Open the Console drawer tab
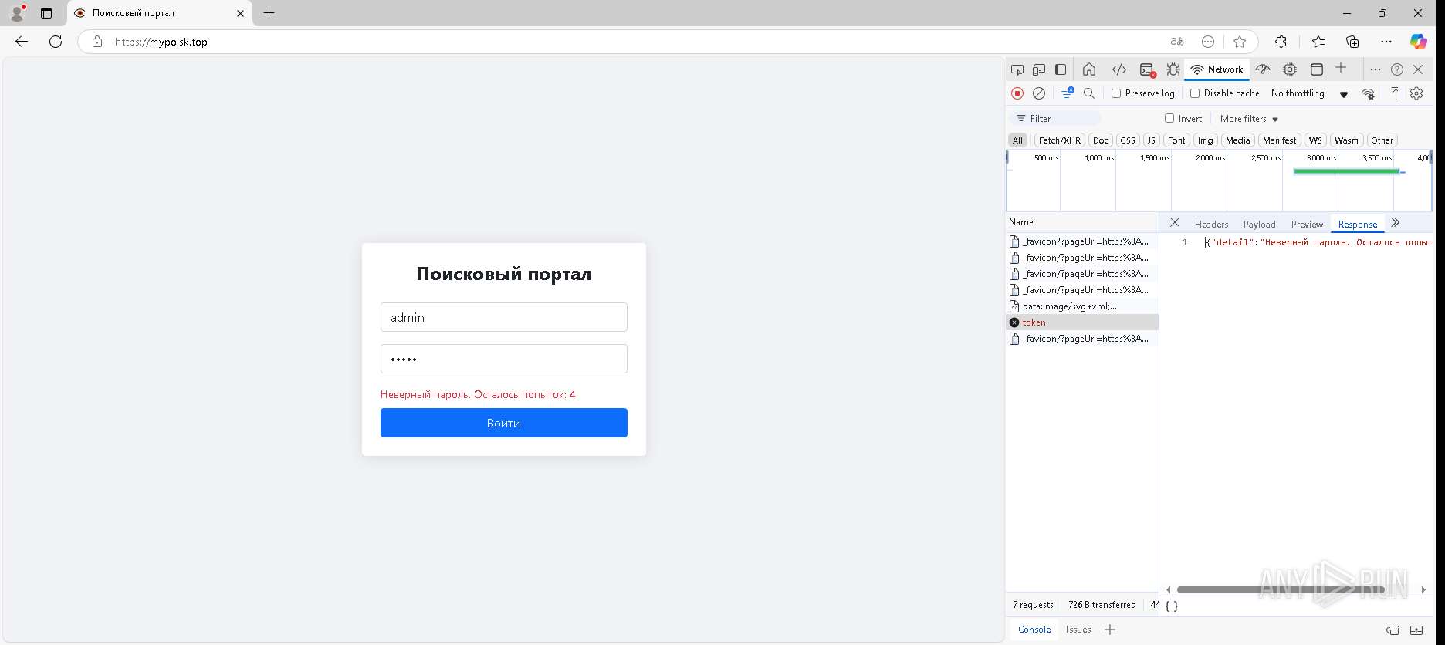Image resolution: width=1445 pixels, height=645 pixels. click(1034, 630)
